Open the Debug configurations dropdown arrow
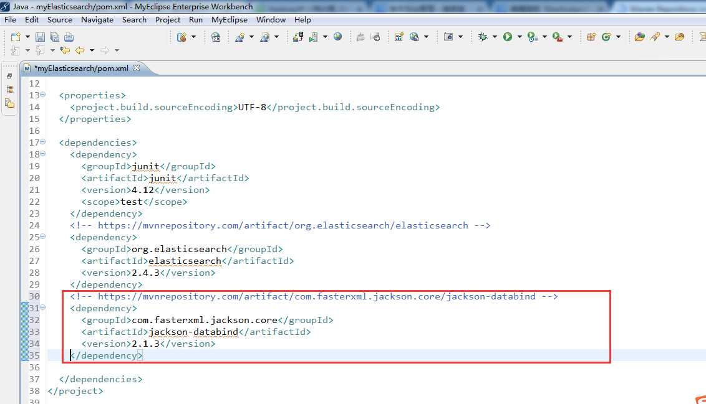Image resolution: width=706 pixels, height=404 pixels. [495, 37]
